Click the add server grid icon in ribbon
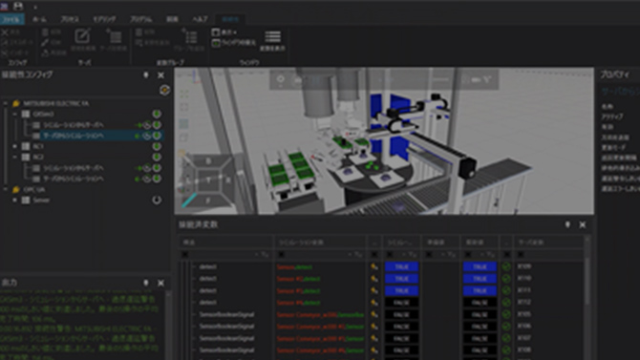Screen dimensions: 640x360 point(115,36)
